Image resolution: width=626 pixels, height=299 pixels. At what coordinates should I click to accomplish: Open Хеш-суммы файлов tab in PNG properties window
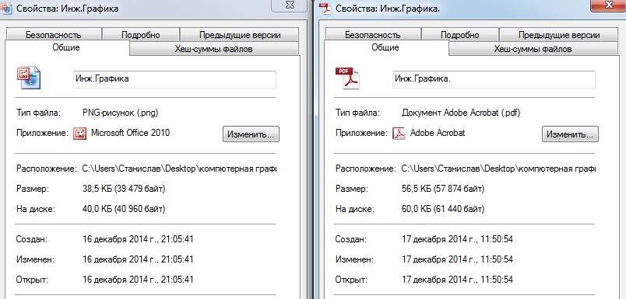213,49
